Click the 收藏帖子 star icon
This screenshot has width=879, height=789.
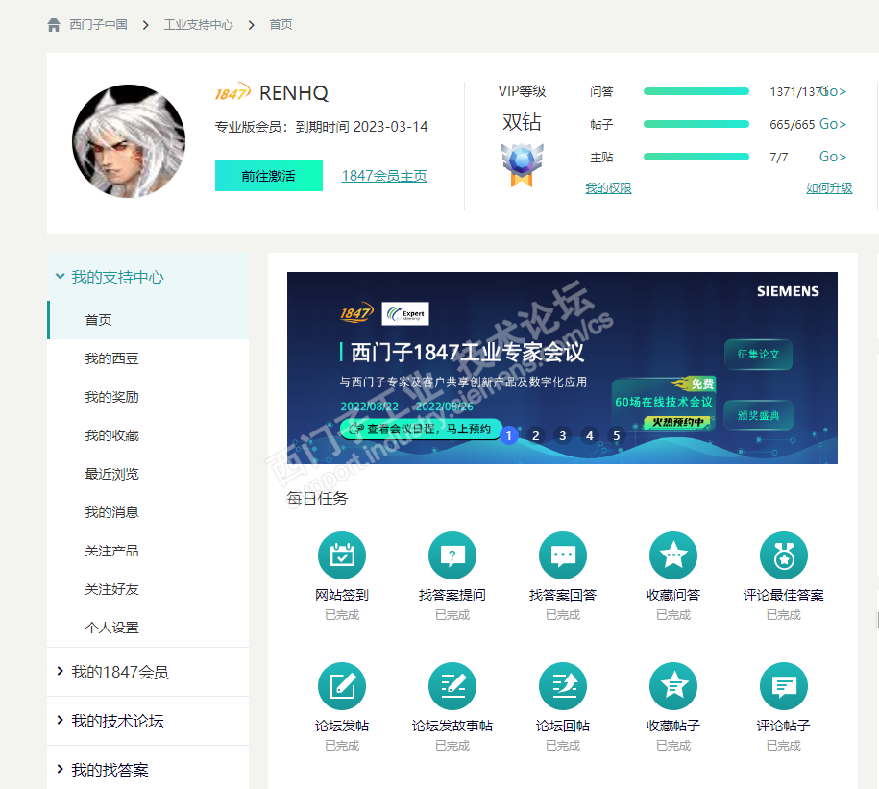pos(673,686)
